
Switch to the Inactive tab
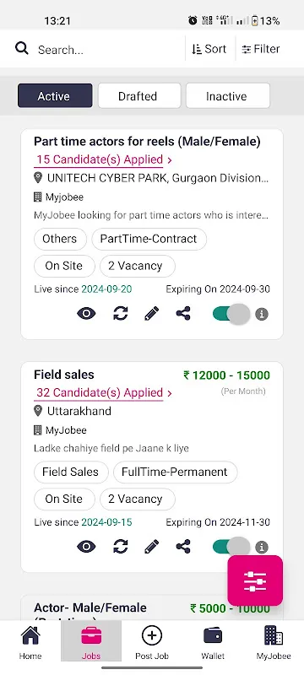226,96
